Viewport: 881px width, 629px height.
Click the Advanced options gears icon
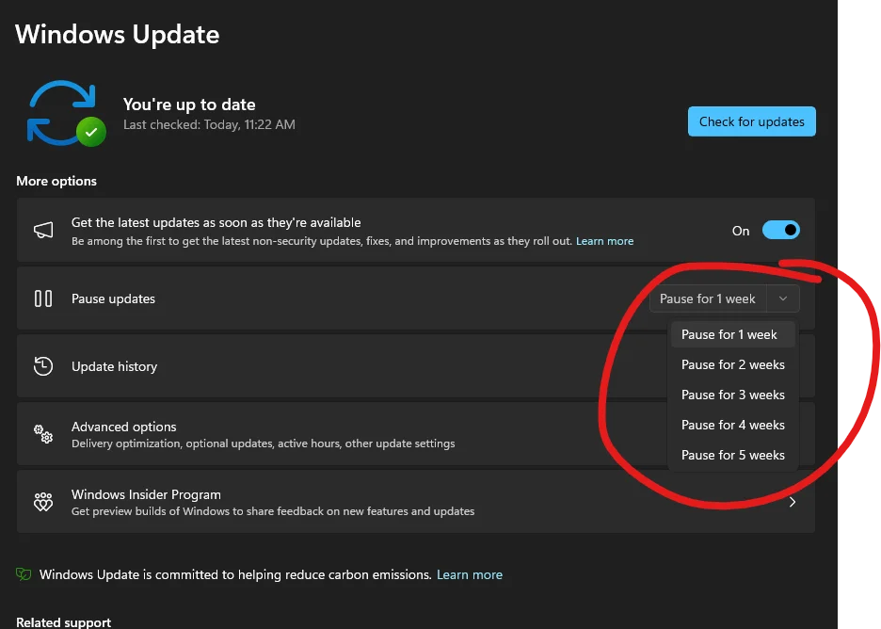(43, 434)
